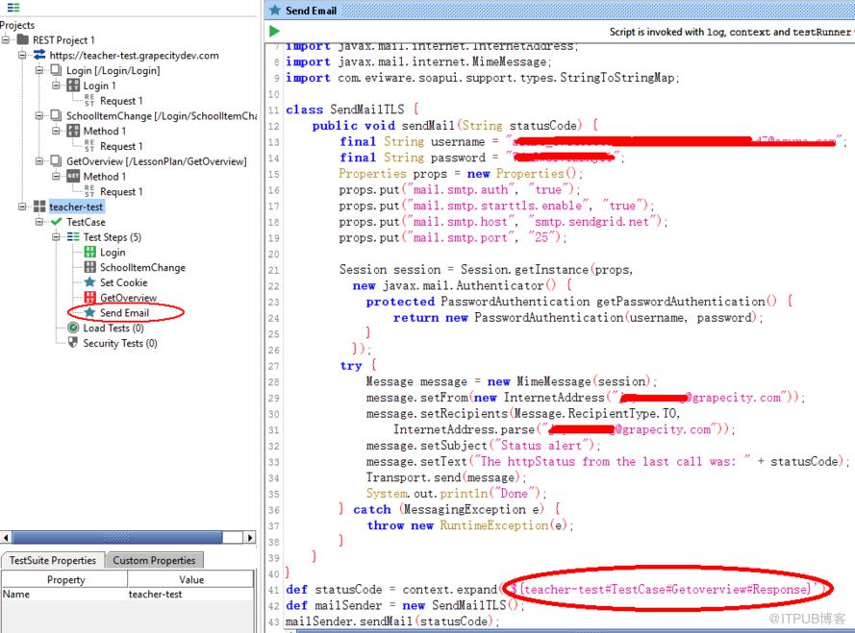Click the Projects tree horizontal scrollbar thumb

116,538
